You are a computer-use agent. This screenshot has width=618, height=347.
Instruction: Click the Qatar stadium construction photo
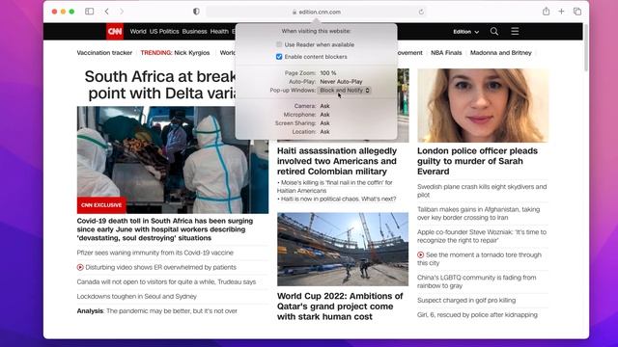343,250
